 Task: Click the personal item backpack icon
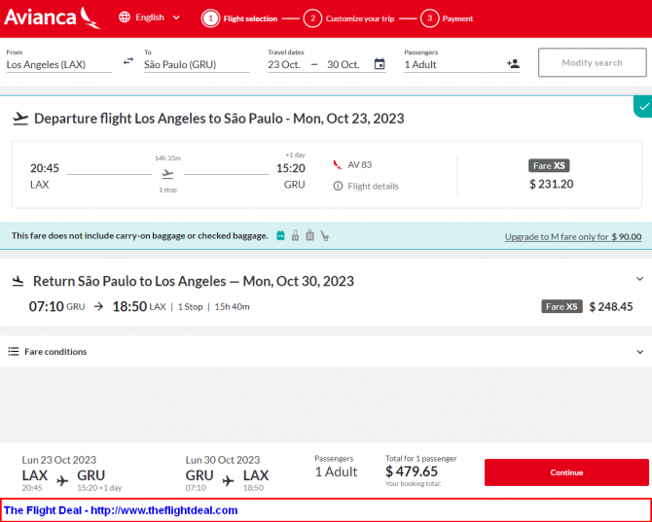[280, 236]
